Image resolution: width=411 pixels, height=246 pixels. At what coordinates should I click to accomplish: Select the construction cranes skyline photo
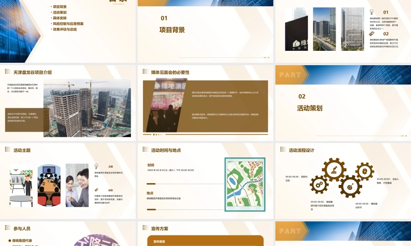[87, 108]
